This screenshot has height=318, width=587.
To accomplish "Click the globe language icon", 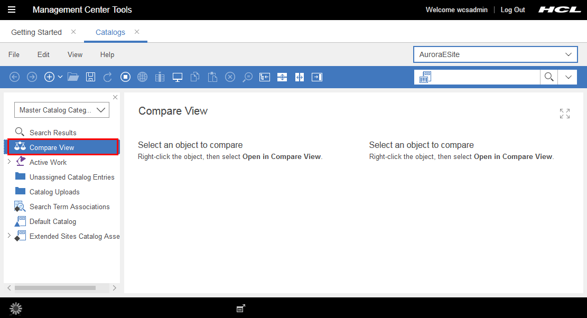I will (142, 77).
